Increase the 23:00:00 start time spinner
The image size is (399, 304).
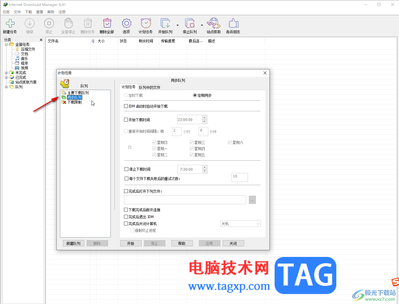coord(204,118)
